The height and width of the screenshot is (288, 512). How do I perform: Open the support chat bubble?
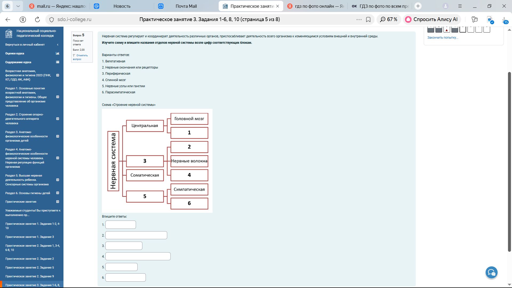coord(491,273)
